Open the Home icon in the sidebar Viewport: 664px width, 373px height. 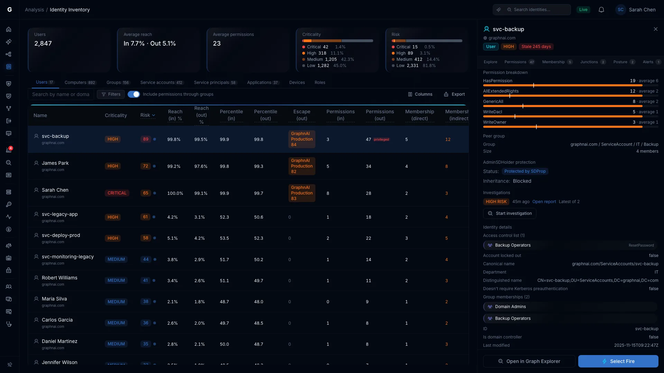(9, 29)
